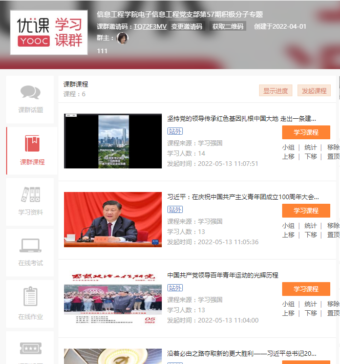Click 学习课程 for 青年团成立100周年 course
340x364 pixels.
point(306,210)
